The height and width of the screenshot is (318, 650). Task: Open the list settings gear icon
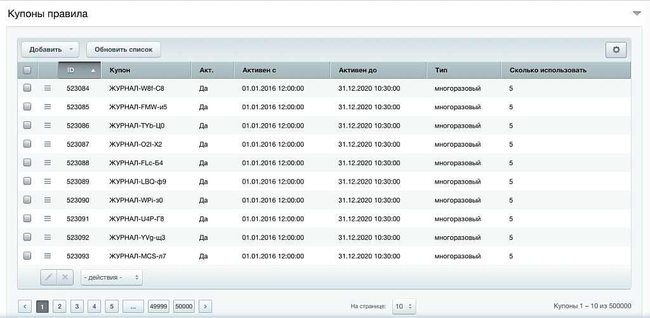click(616, 50)
